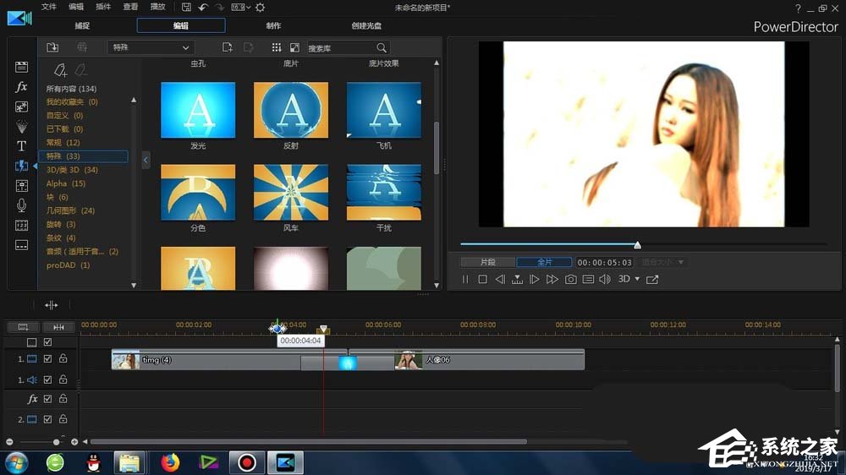Screen dimensions: 846x475
Task: Select the 风车 transition thumbnail
Action: click(x=290, y=193)
